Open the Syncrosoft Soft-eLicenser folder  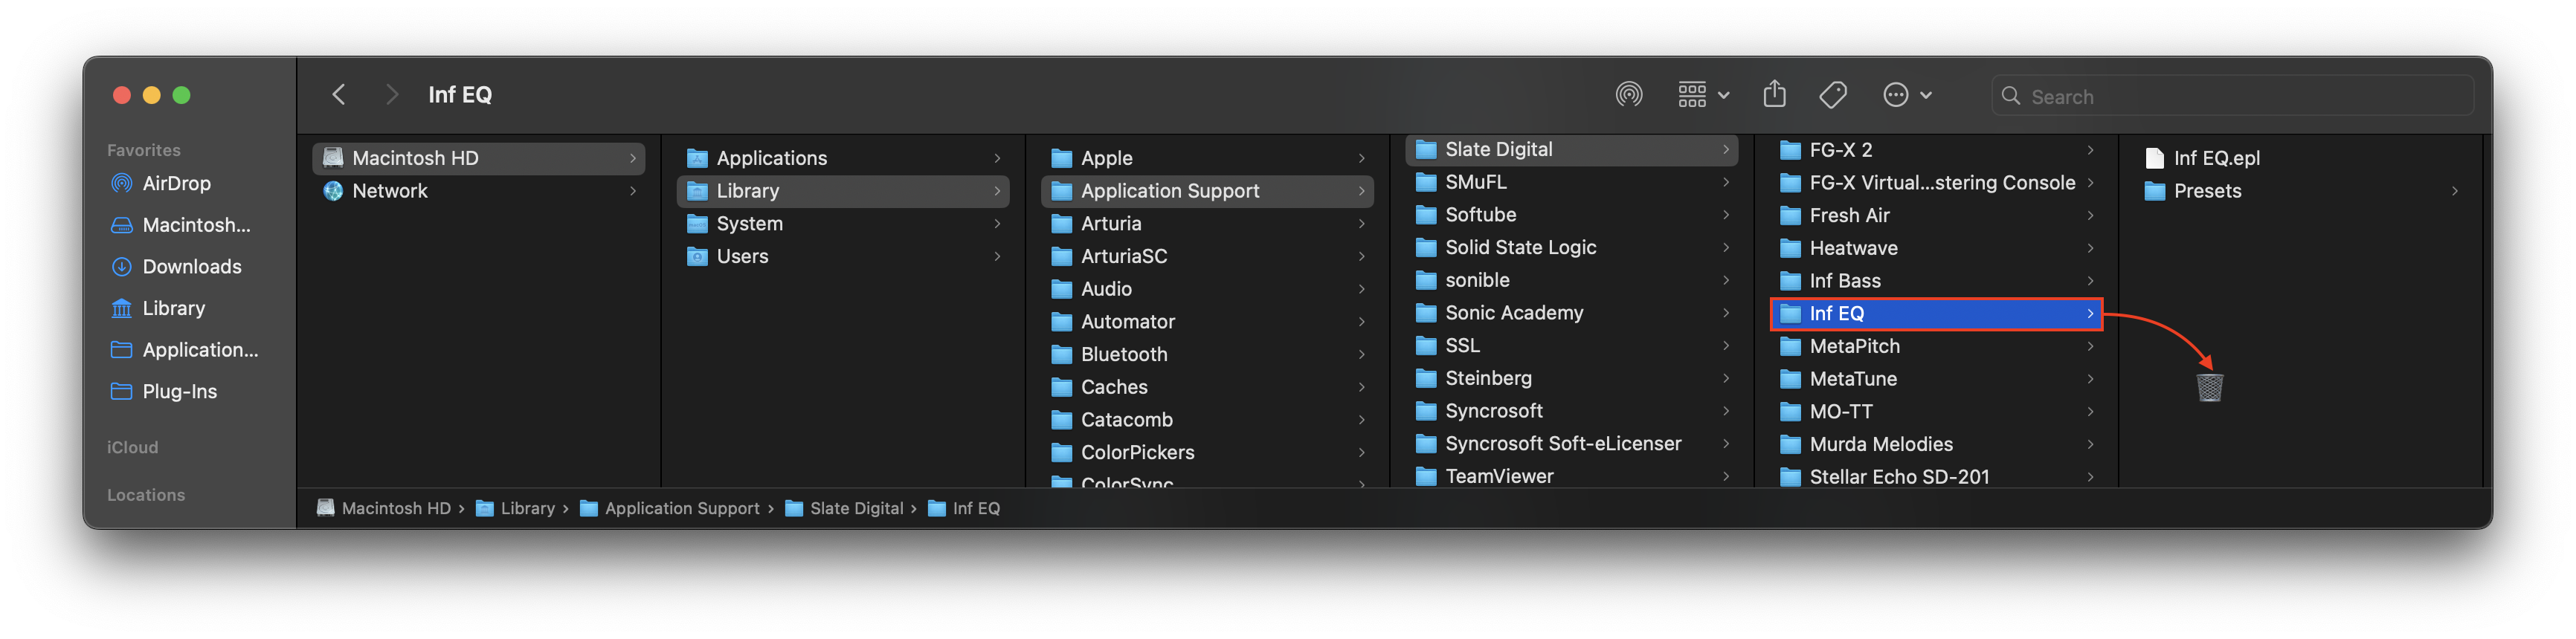click(x=1571, y=444)
